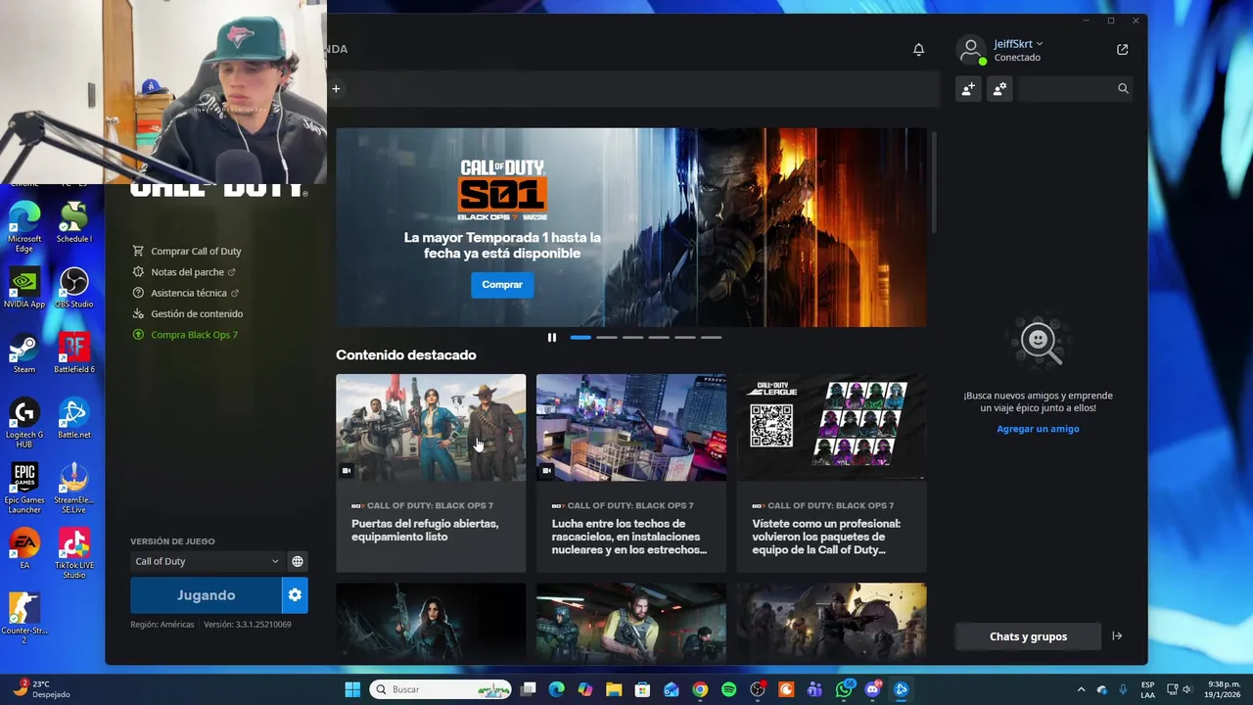Open Comprar Call of Duty link
Image resolution: width=1253 pixels, height=705 pixels.
[x=187, y=251]
